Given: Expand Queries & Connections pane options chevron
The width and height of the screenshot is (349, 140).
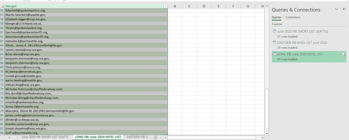Looking at the screenshot, I should [x=336, y=9].
